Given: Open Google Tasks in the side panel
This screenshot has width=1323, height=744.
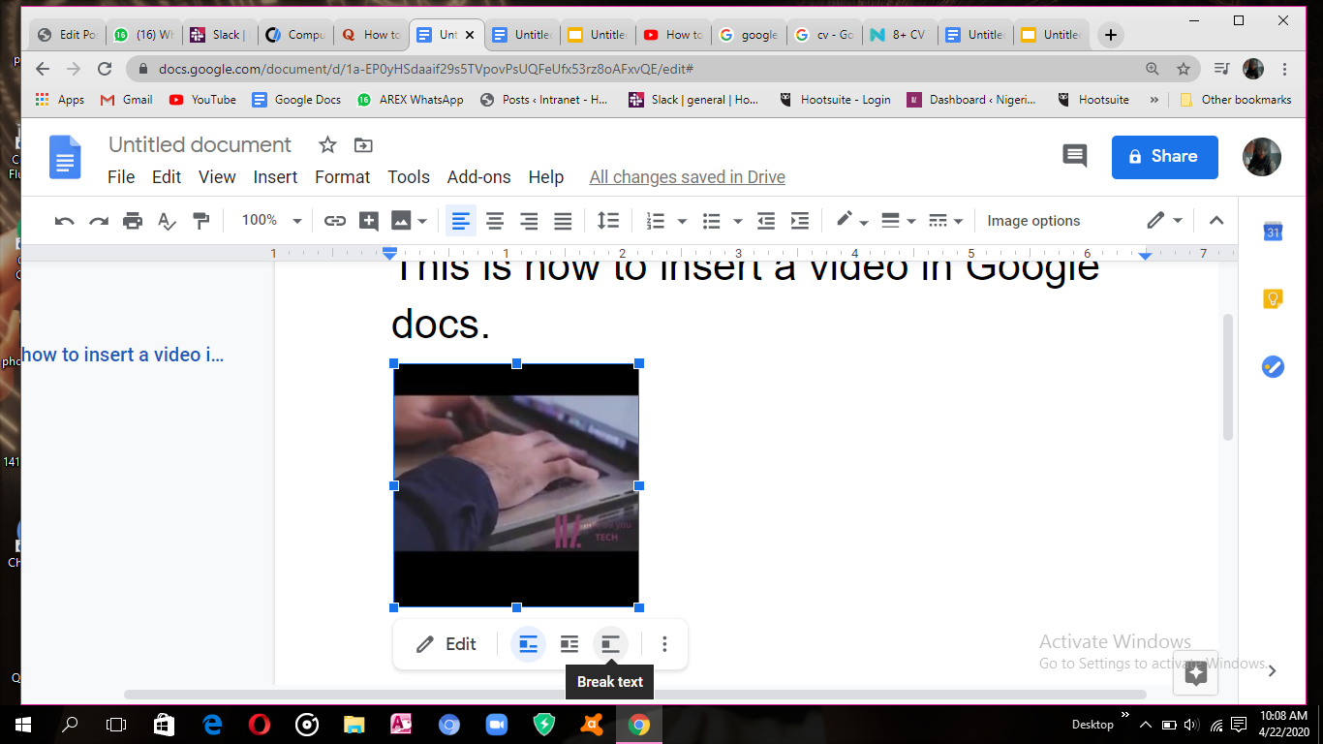Looking at the screenshot, I should pyautogui.click(x=1273, y=367).
